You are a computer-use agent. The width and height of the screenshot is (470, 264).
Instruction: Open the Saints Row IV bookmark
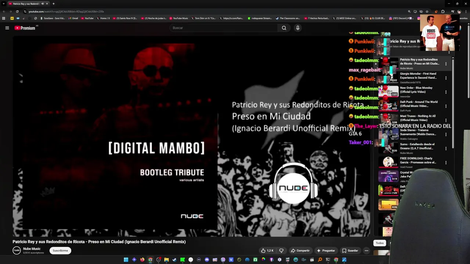point(125,18)
